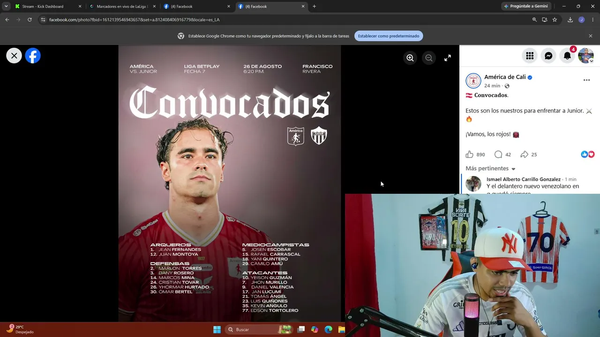Open the weather widget showing 29°C
Viewport: 600px width, 337px height.
point(20,329)
